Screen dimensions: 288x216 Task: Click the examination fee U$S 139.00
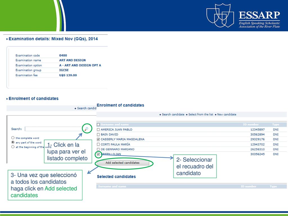tap(68, 75)
